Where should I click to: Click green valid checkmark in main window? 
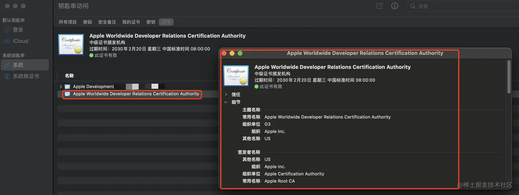(91, 55)
